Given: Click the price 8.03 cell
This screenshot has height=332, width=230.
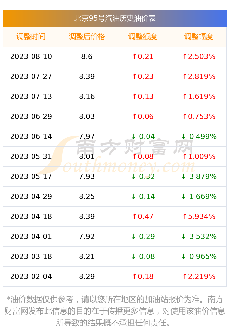Looking at the screenshot, I should click(87, 116).
